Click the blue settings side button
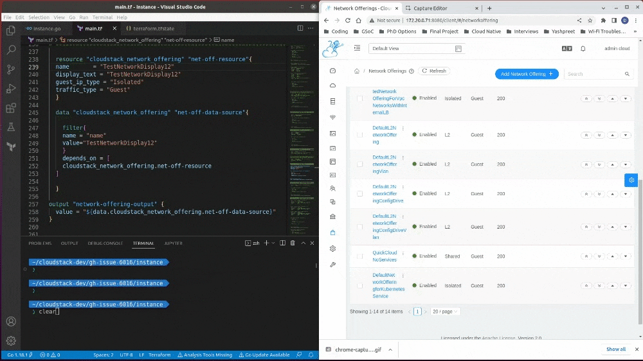Image resolution: width=643 pixels, height=361 pixels. click(631, 180)
